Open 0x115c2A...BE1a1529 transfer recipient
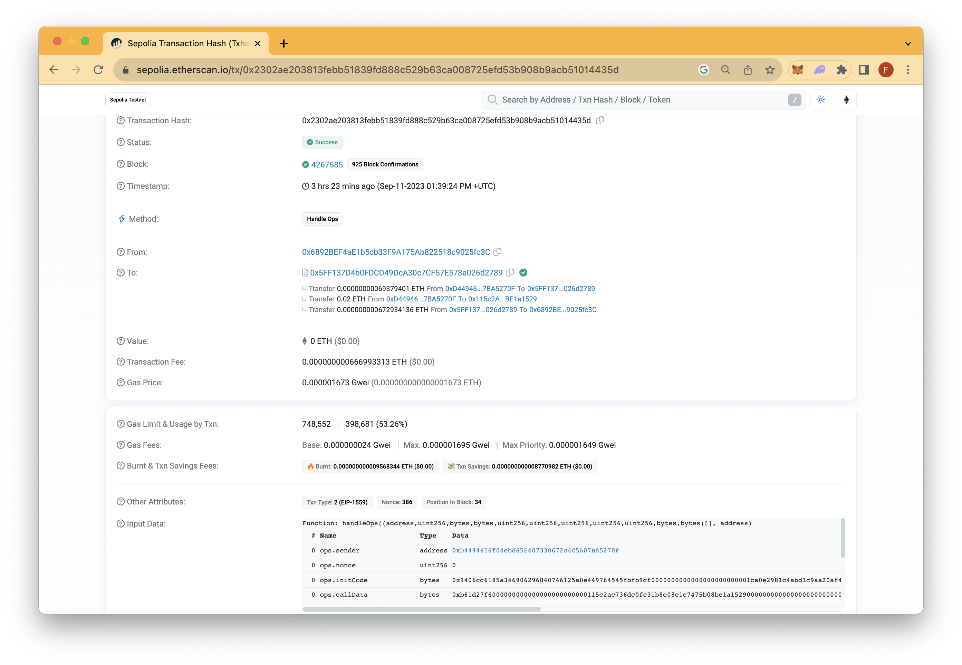Viewport: 962px width, 665px height. coord(502,299)
